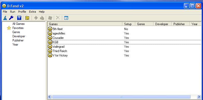
Task: Select Publisher in the left tree
Action: [18, 40]
